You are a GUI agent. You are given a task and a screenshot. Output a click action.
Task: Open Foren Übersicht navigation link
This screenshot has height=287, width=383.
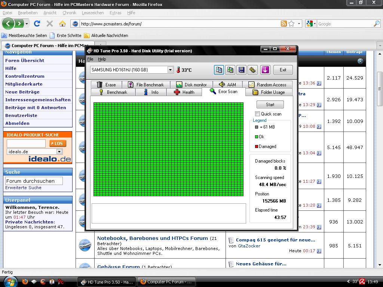tap(25, 61)
